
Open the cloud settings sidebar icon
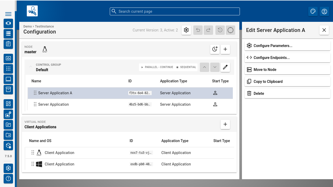click(x=8, y=114)
